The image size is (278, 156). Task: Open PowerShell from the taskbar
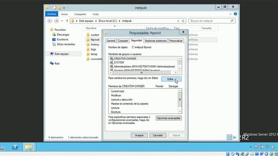(15, 147)
